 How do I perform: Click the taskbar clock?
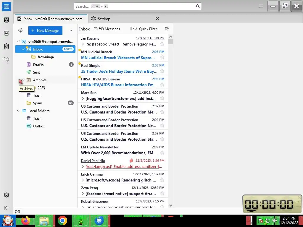(289, 220)
